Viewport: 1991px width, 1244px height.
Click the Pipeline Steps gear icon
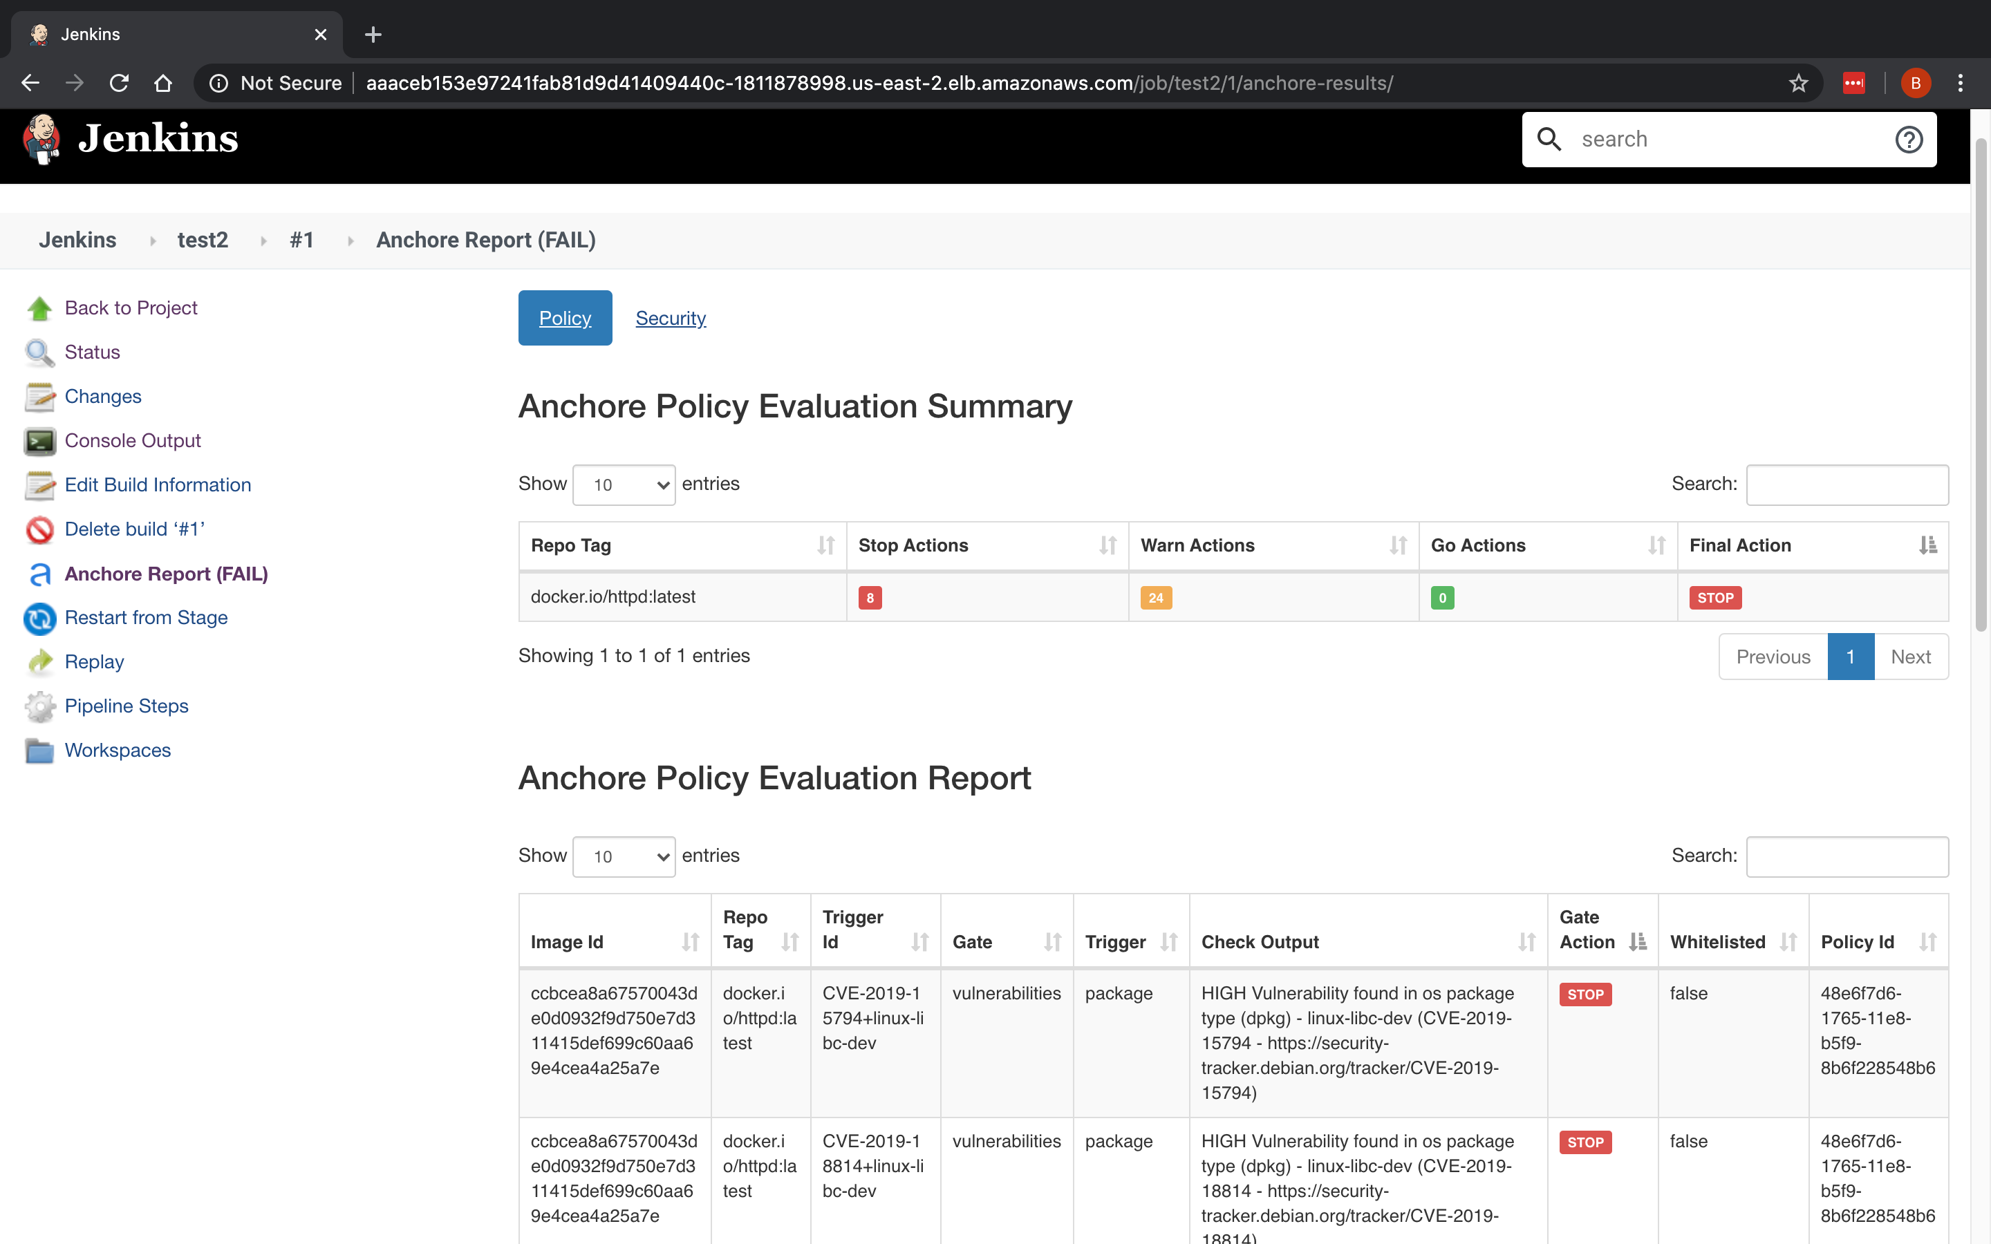coord(39,707)
